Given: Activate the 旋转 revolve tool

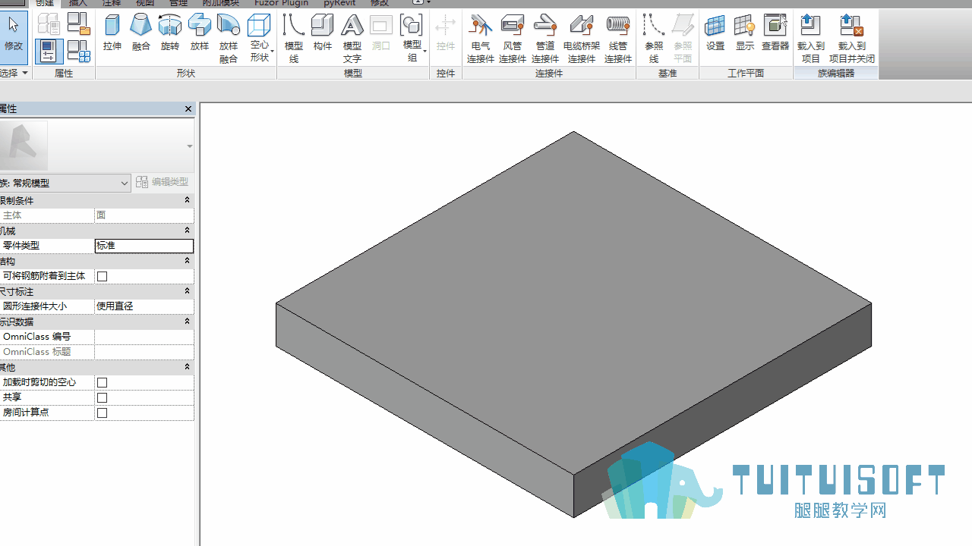Looking at the screenshot, I should tap(170, 33).
